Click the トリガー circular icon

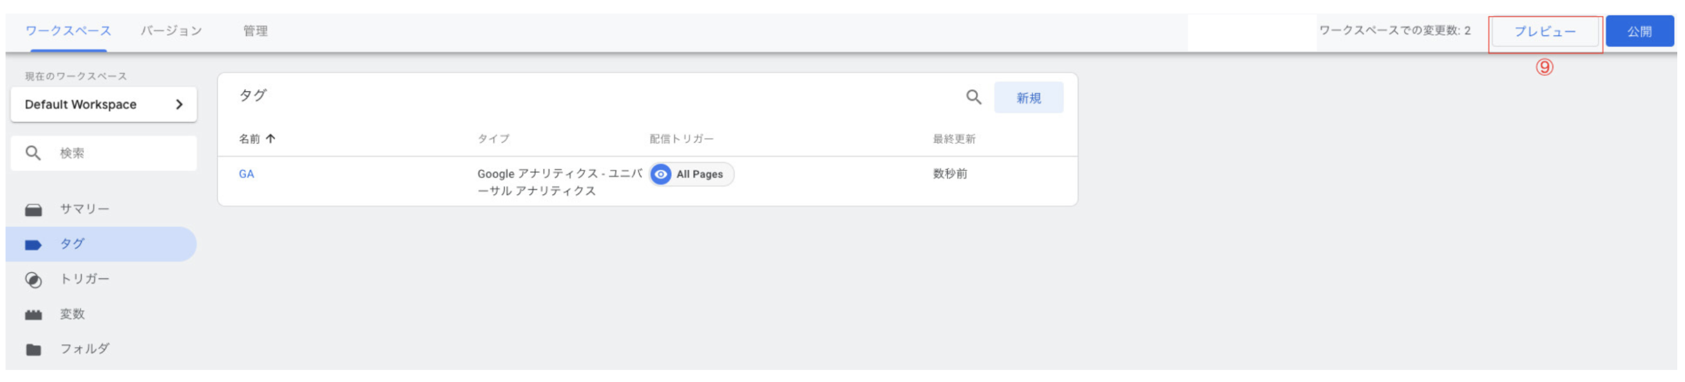click(33, 280)
